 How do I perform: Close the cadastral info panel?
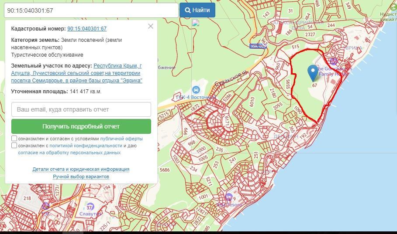(x=151, y=26)
